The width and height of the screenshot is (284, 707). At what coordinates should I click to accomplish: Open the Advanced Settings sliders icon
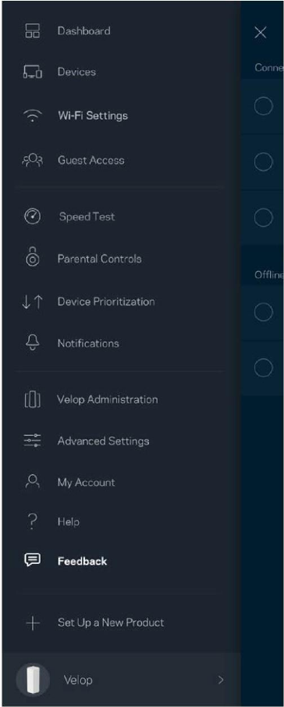click(32, 441)
